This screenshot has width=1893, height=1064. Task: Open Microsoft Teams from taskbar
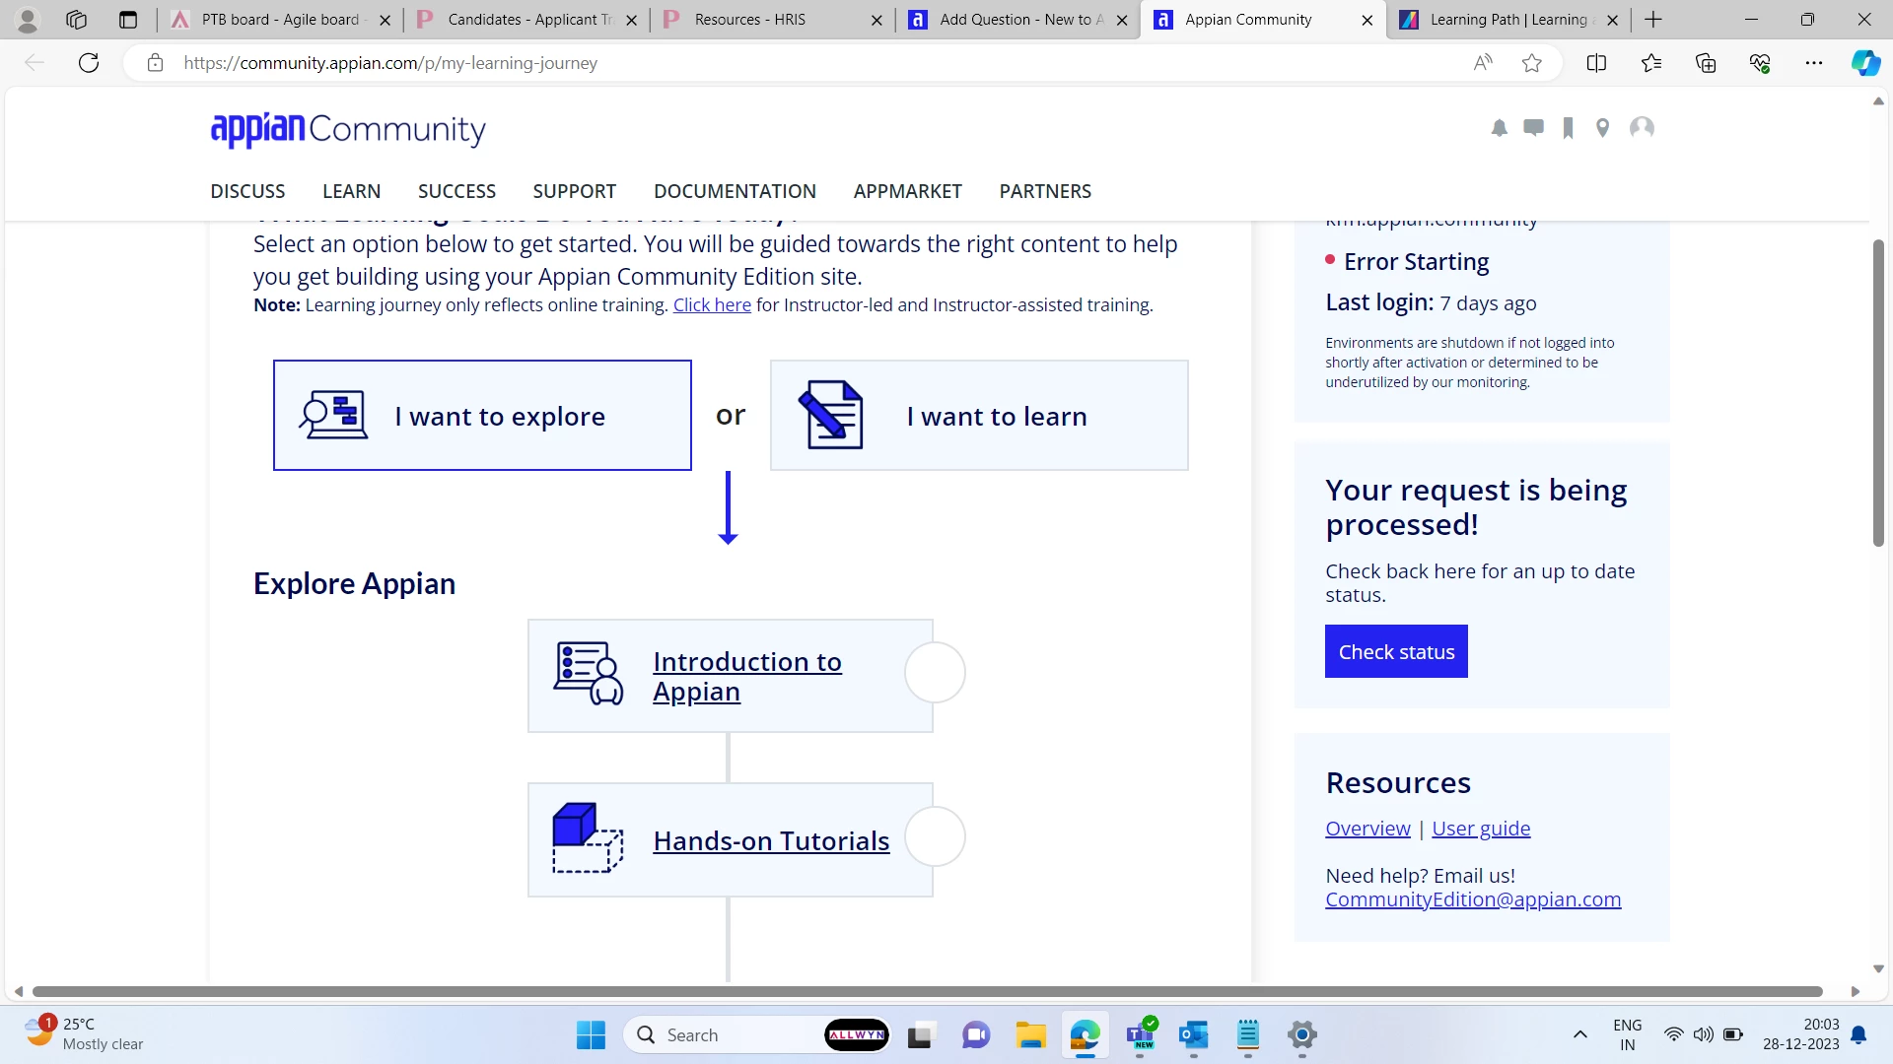click(1140, 1035)
